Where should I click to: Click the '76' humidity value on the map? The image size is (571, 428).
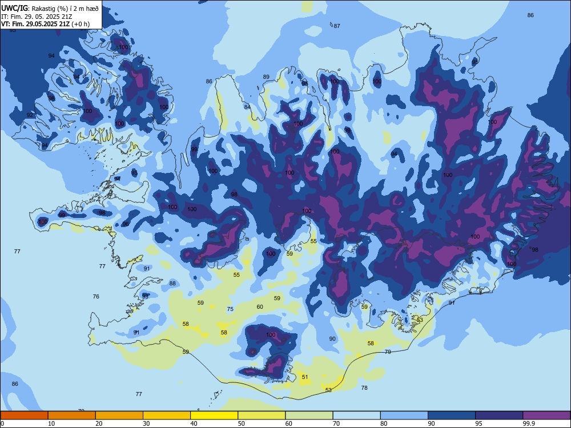click(x=96, y=296)
